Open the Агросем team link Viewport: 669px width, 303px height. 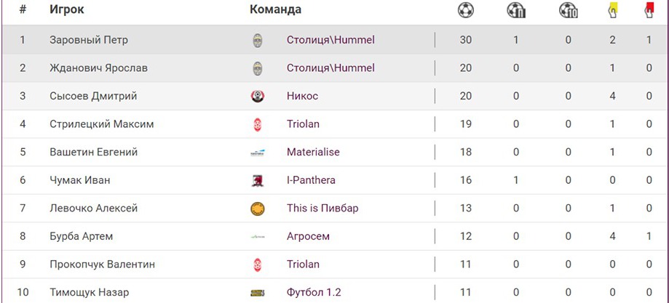pos(308,237)
